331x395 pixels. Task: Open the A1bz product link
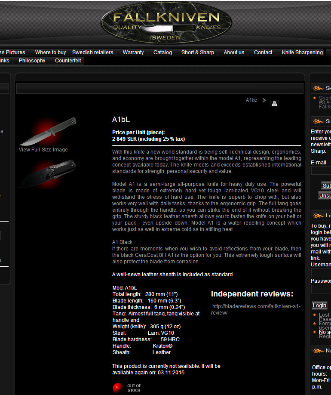[x=251, y=100]
